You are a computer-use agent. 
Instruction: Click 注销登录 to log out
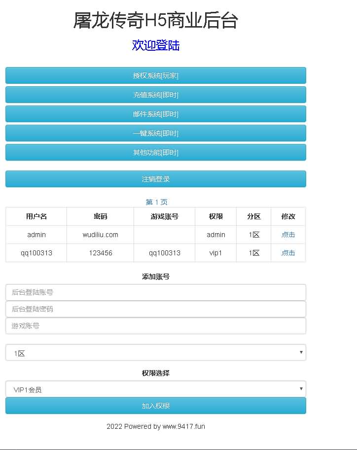tap(156, 179)
